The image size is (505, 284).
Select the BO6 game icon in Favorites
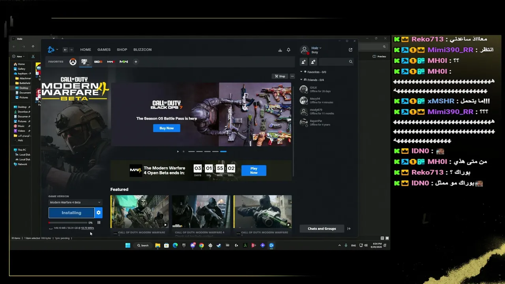98,62
